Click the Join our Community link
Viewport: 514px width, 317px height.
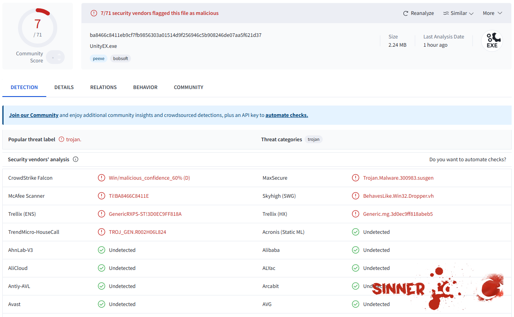pos(34,115)
